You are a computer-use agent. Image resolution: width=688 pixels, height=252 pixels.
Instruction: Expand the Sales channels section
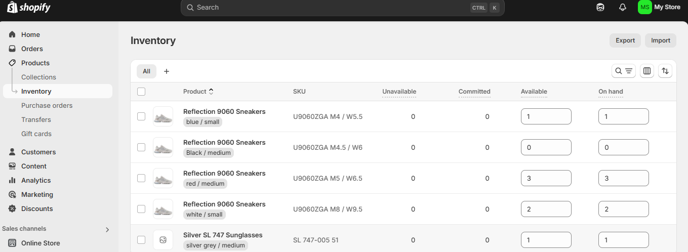pyautogui.click(x=107, y=229)
